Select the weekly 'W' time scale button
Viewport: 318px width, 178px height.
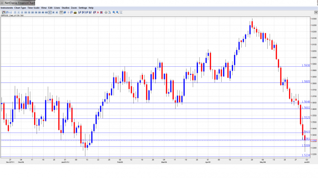53,12
